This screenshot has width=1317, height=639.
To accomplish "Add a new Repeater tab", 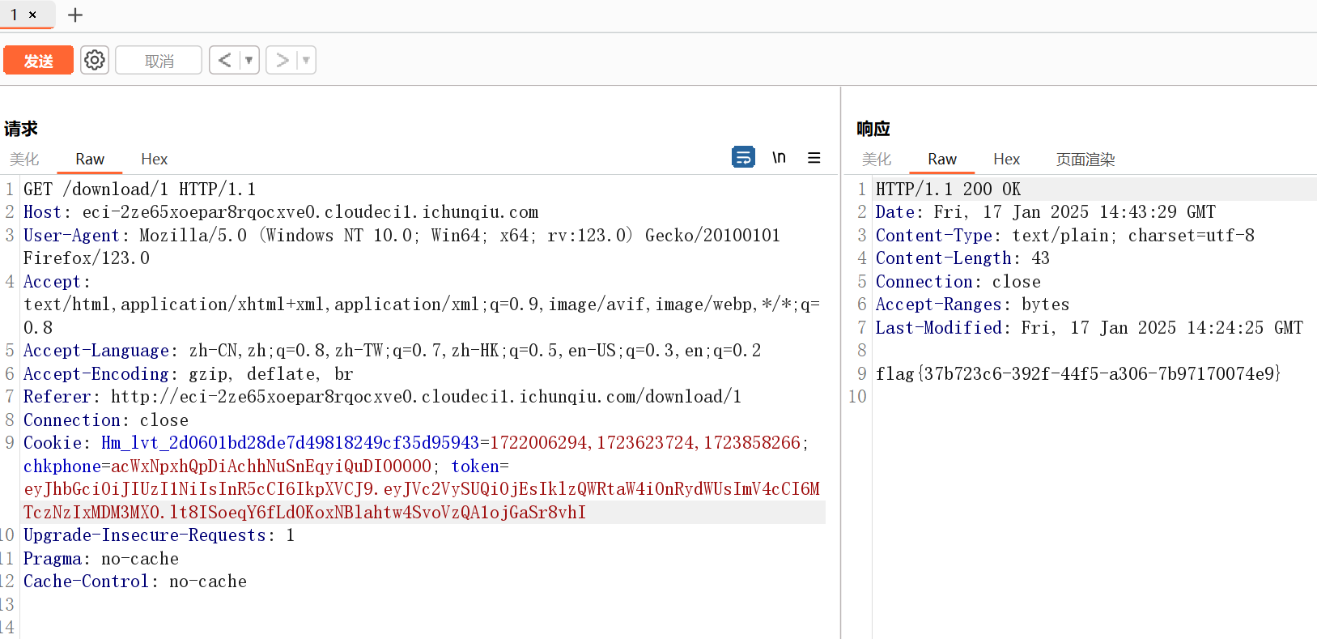I will (75, 15).
